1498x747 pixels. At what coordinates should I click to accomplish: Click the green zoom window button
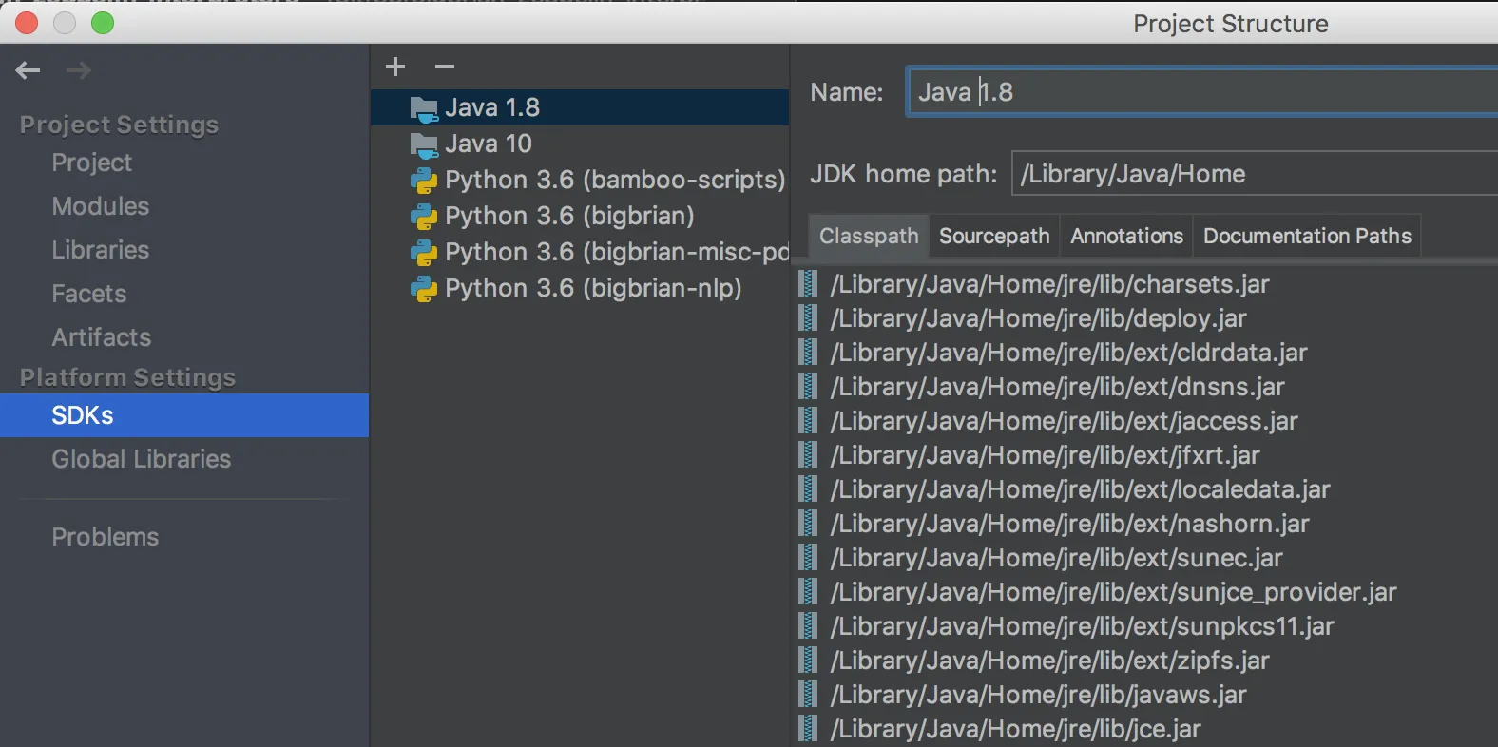pos(103,23)
